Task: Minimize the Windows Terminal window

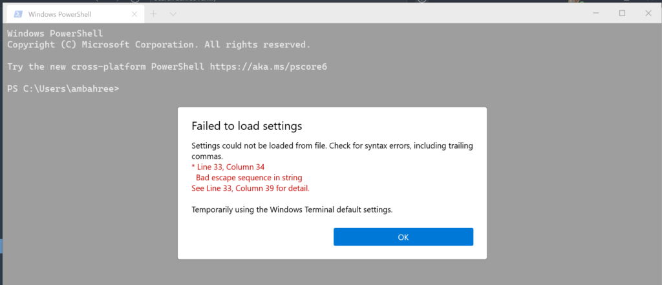Action: (595, 14)
